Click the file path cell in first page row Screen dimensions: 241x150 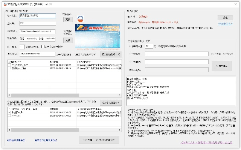[x=99, y=112]
